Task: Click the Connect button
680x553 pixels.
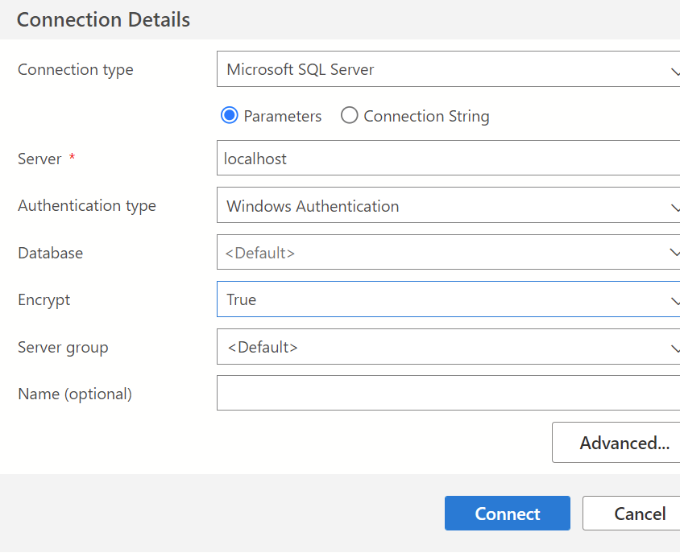Action: point(507,514)
